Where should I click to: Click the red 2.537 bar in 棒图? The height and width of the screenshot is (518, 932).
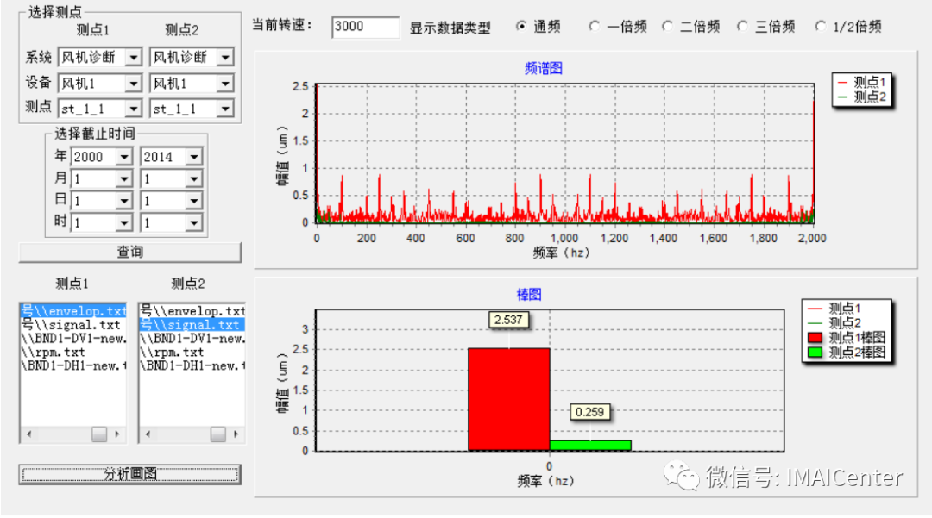click(508, 398)
